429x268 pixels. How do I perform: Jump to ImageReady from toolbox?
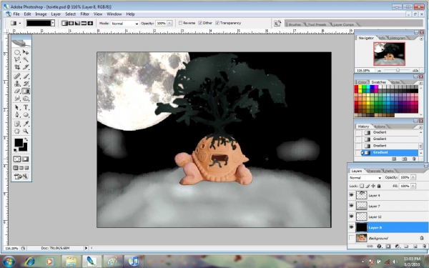(x=21, y=177)
